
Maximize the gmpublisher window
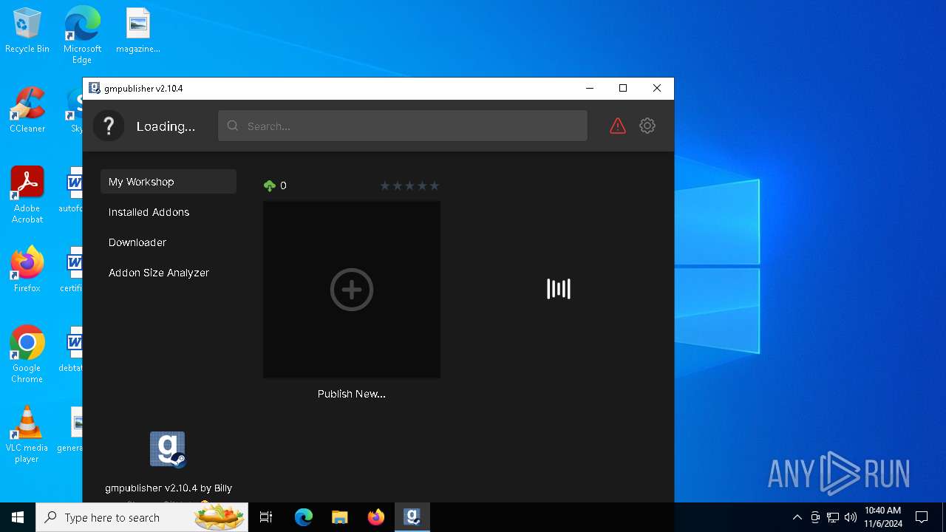pyautogui.click(x=623, y=88)
